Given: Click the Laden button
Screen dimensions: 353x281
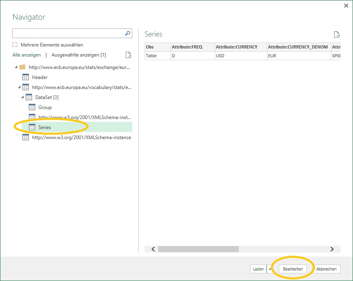Looking at the screenshot, I should [258, 269].
